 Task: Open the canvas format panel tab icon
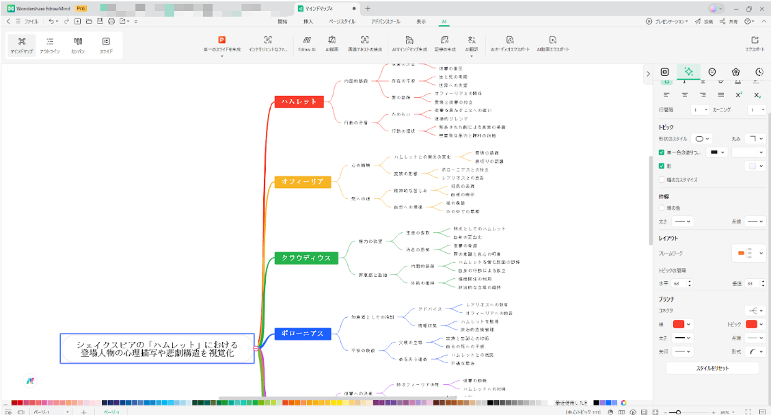(x=665, y=72)
